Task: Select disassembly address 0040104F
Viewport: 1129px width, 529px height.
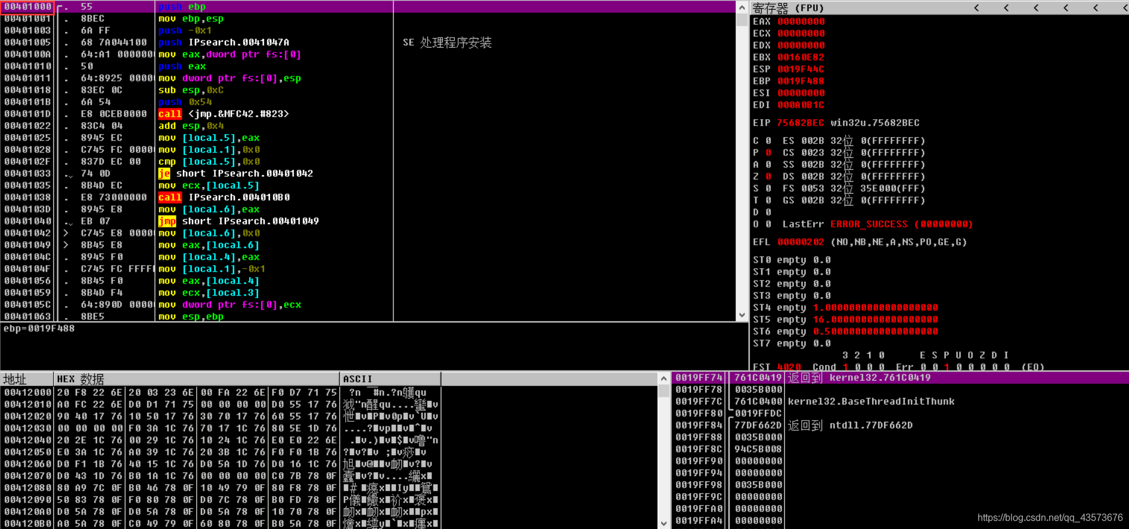Action: (x=27, y=269)
